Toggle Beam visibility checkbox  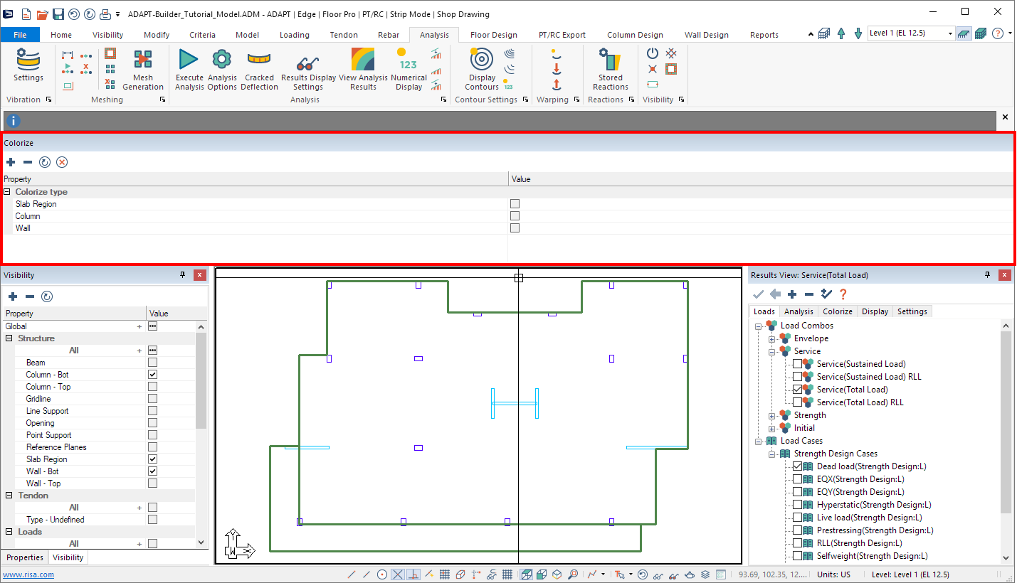pos(152,363)
